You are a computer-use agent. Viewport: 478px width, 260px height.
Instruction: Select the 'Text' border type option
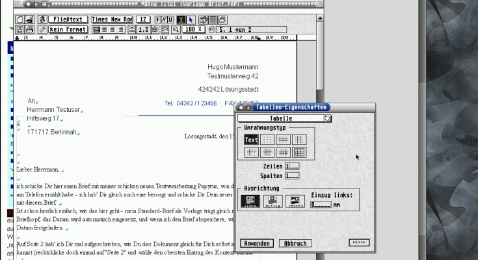click(x=251, y=139)
